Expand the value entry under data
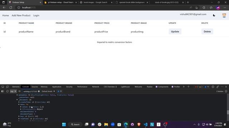Screen dimensions: 229x128 pyautogui.click(x=21, y=107)
